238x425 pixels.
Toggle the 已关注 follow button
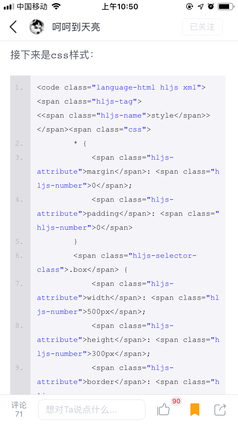[202, 27]
